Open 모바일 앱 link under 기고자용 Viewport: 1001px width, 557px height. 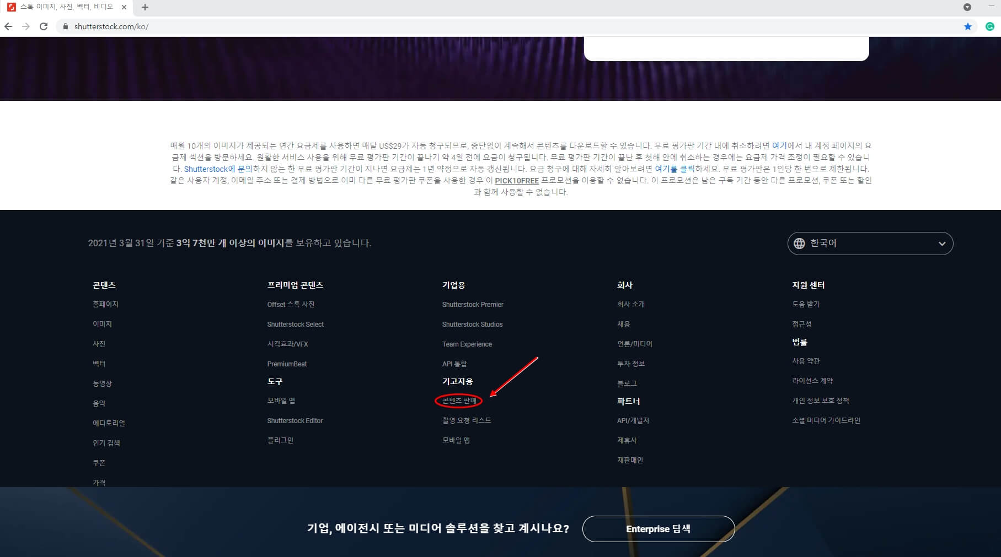click(x=456, y=440)
